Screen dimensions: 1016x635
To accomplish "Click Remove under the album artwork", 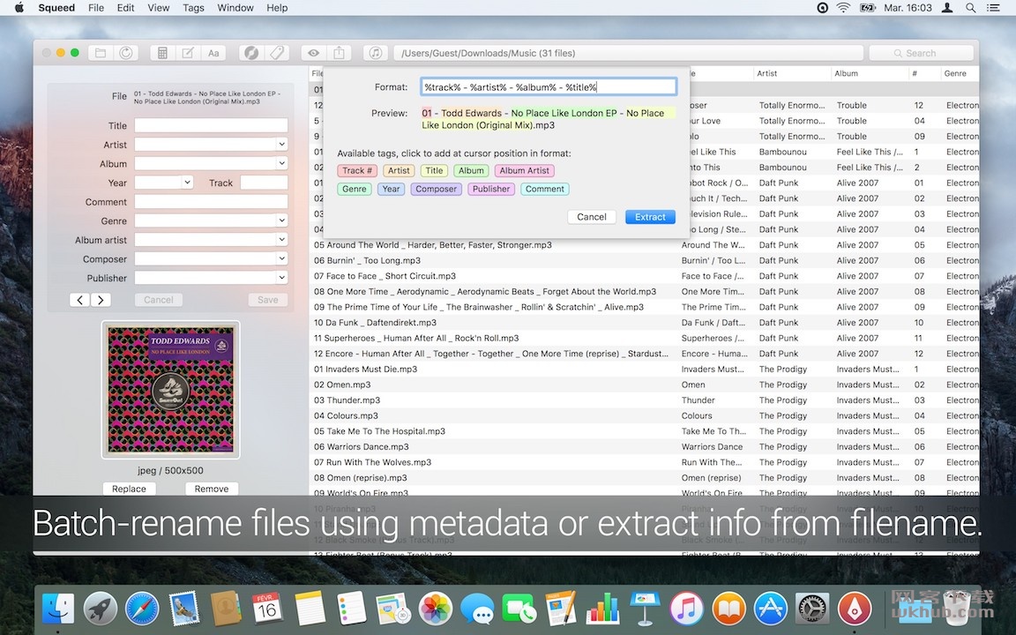I will click(x=212, y=489).
